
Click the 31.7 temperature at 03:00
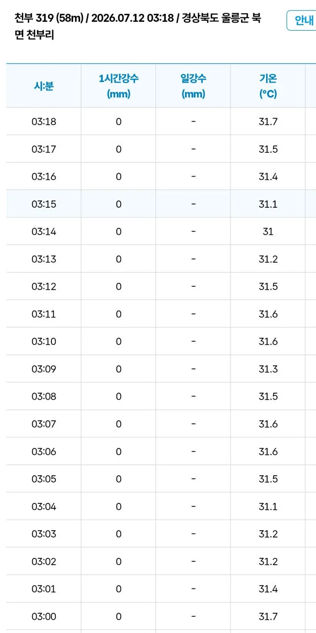[x=268, y=616]
